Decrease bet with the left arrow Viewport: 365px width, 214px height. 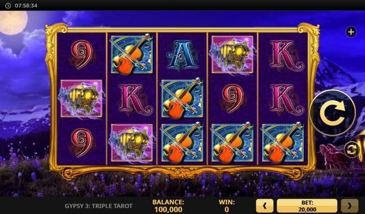pyautogui.click(x=265, y=205)
